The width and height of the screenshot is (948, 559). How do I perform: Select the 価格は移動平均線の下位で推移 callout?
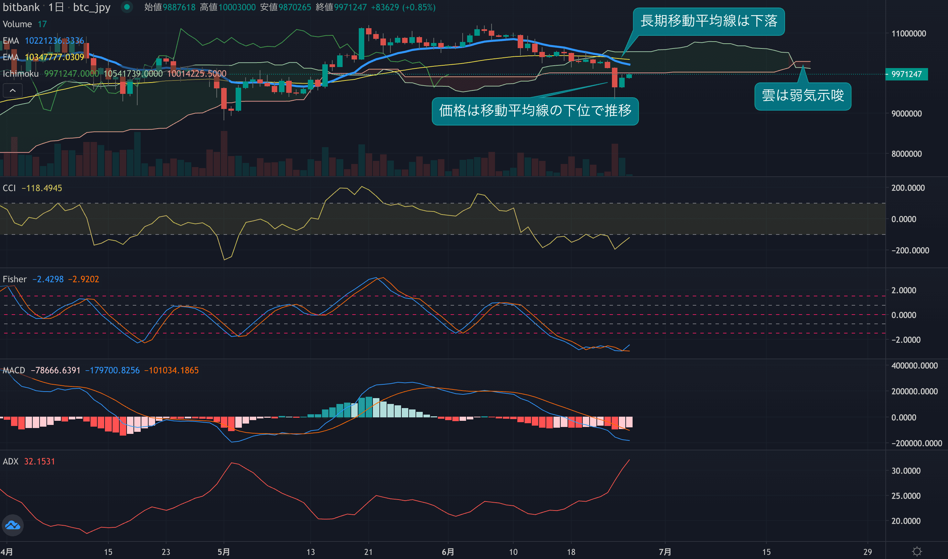pyautogui.click(x=535, y=111)
